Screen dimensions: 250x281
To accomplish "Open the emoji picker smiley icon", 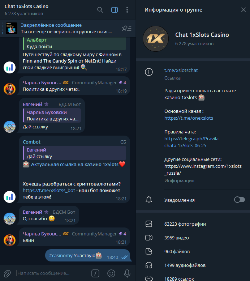I will click(111, 273).
